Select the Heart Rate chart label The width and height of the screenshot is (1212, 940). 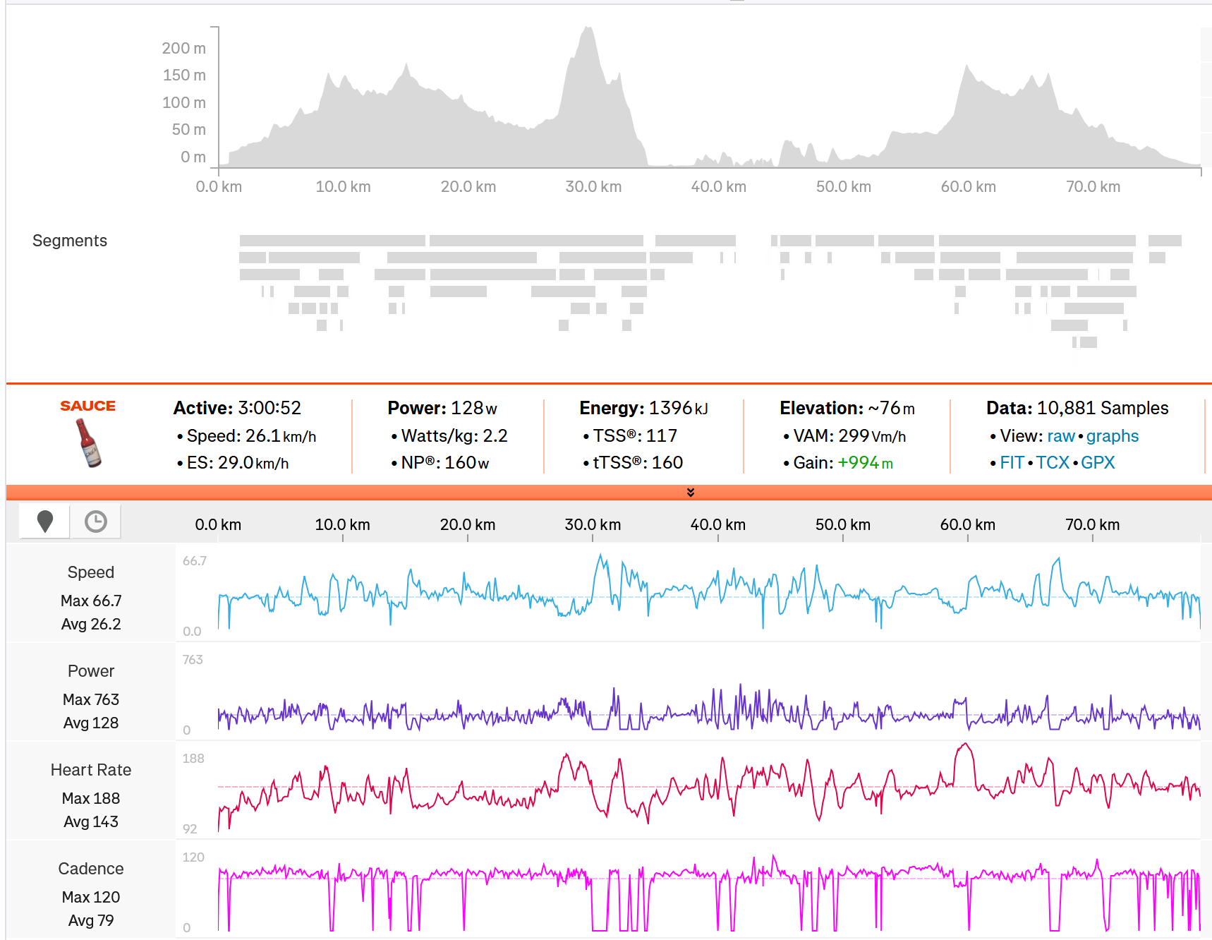coord(90,770)
